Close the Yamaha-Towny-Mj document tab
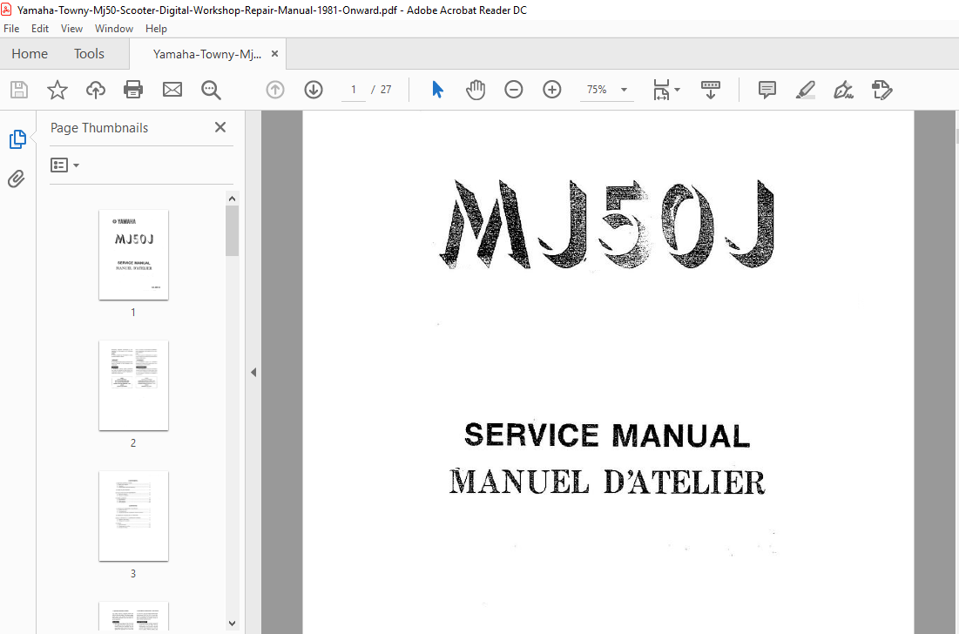 [274, 54]
